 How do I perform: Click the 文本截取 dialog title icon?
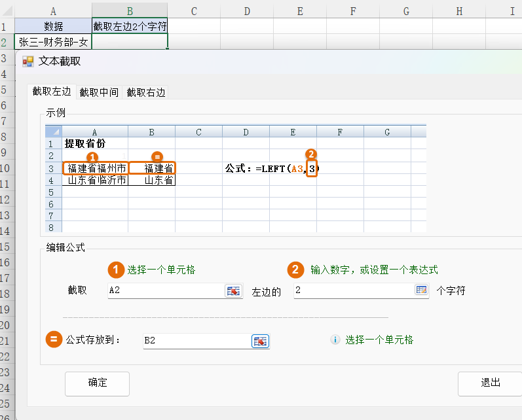coord(28,61)
